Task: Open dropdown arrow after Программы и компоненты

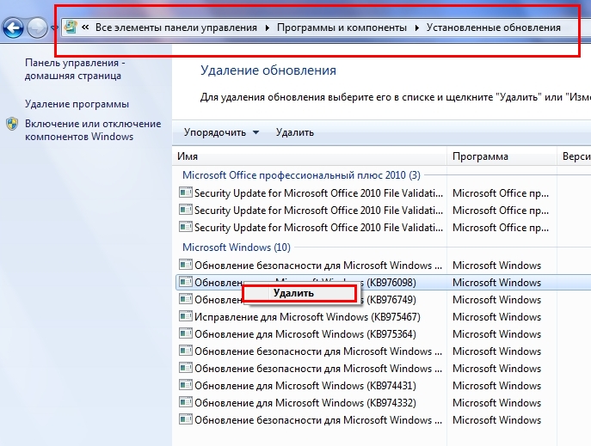Action: coord(417,27)
